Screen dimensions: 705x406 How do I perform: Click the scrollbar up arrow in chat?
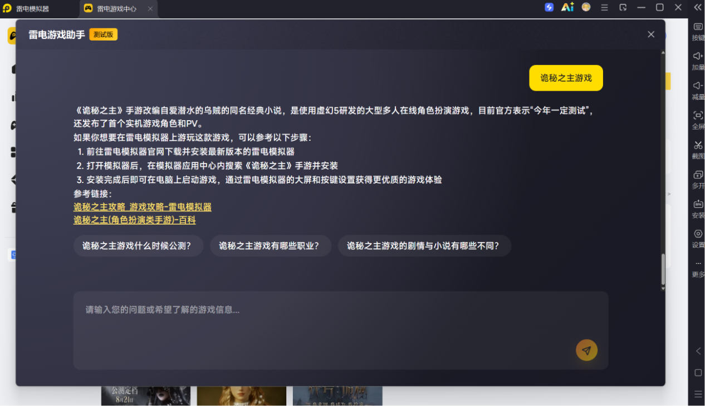[x=663, y=53]
